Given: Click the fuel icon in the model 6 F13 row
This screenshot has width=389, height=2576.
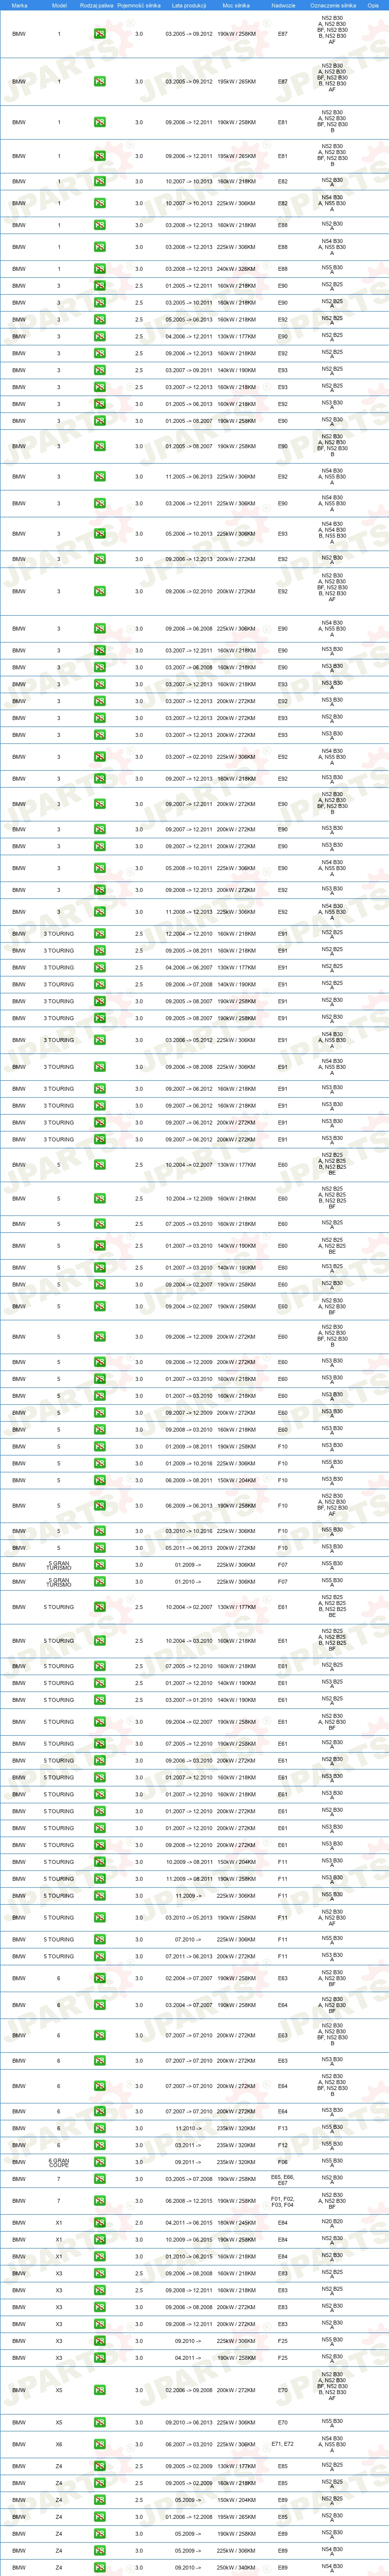Looking at the screenshot, I should [x=100, y=2128].
